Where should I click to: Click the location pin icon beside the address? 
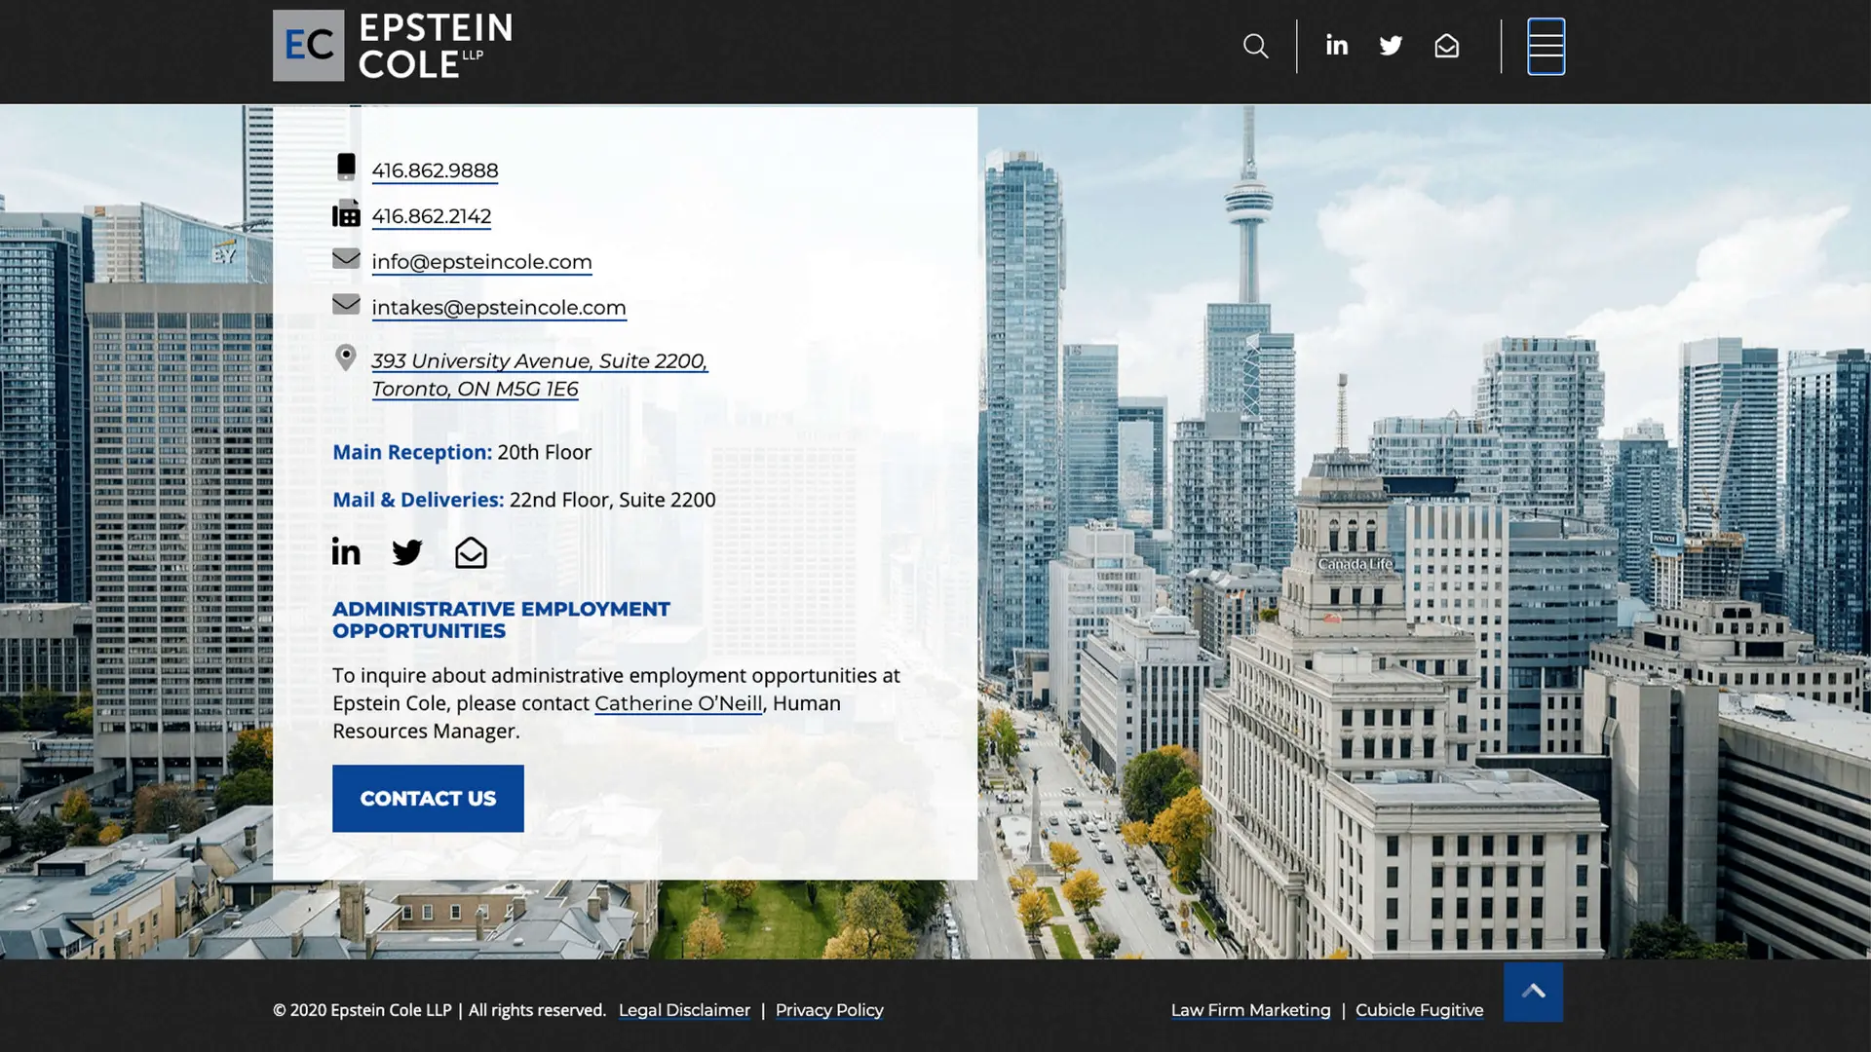pos(346,358)
